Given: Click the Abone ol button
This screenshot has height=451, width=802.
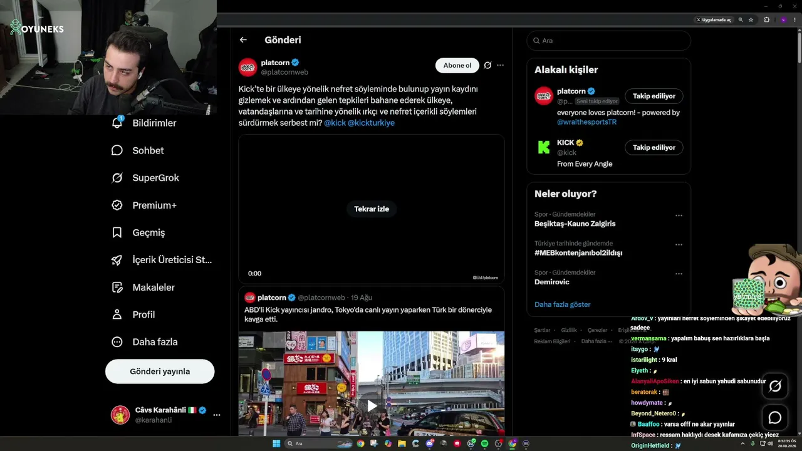Looking at the screenshot, I should click(x=457, y=65).
